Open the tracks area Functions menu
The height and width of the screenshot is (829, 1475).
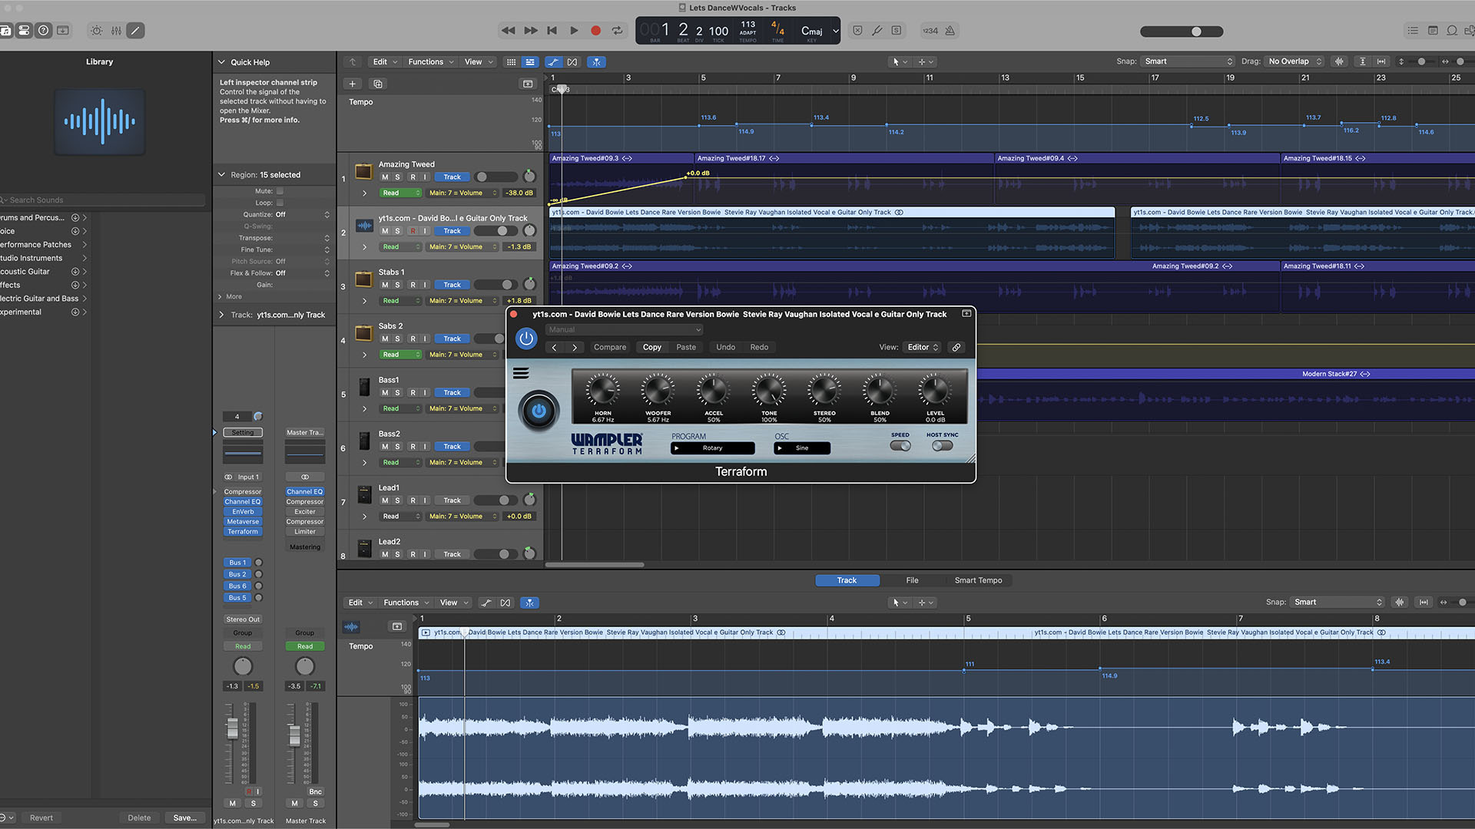(x=430, y=62)
